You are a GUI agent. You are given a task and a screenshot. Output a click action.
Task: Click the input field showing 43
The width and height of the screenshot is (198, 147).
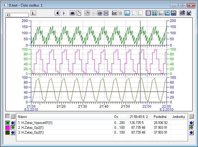(17, 15)
